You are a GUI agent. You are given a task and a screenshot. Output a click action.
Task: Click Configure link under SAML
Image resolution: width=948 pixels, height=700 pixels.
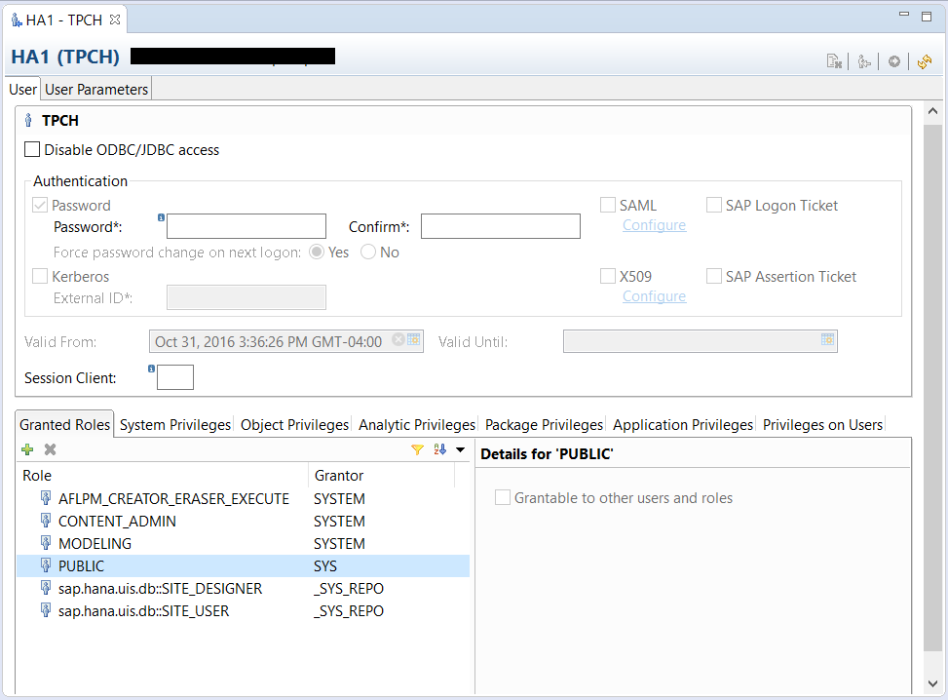(654, 225)
